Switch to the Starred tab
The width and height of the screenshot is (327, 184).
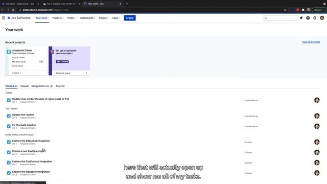[60, 86]
